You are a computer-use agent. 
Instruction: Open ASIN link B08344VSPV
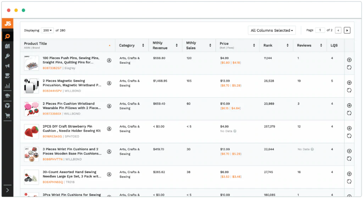pos(52,91)
